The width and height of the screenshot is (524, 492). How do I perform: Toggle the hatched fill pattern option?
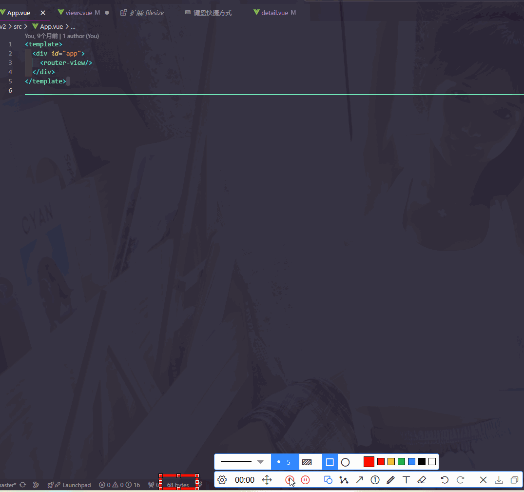(x=307, y=462)
